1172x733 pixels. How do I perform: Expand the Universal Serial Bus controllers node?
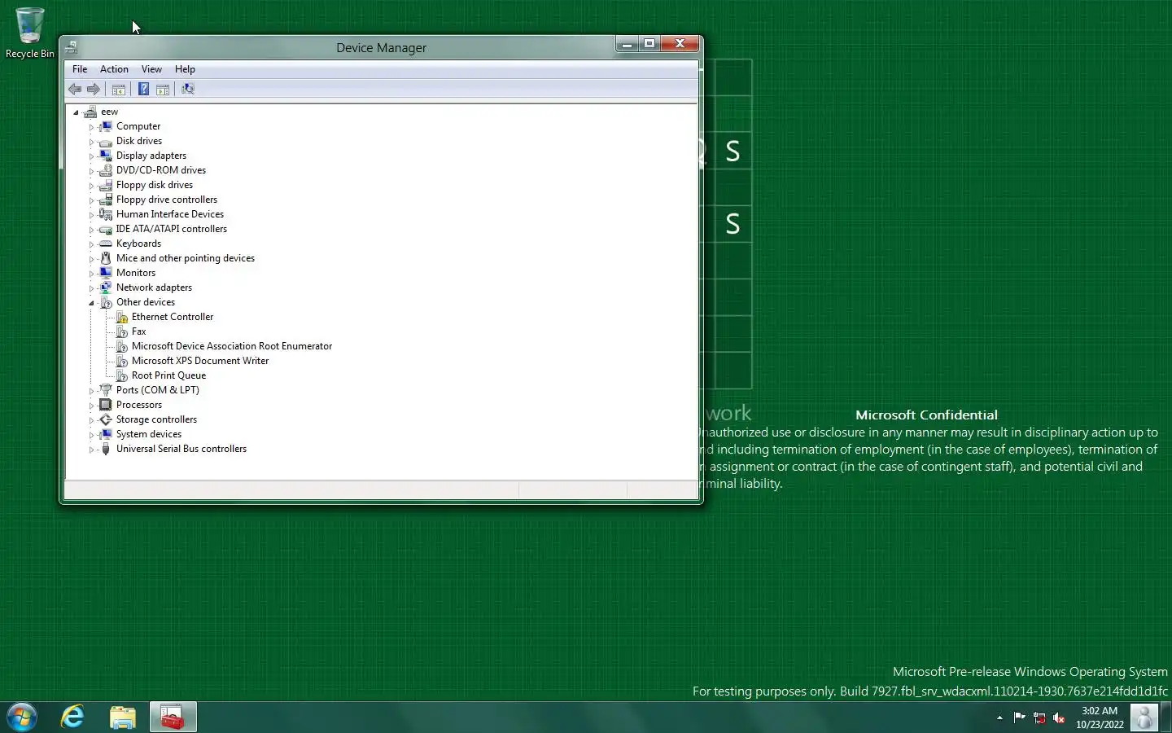click(x=91, y=450)
